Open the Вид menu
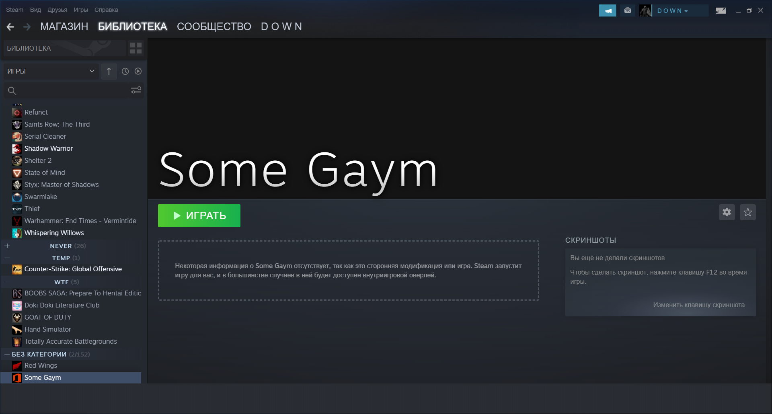The height and width of the screenshot is (414, 772). 35,10
